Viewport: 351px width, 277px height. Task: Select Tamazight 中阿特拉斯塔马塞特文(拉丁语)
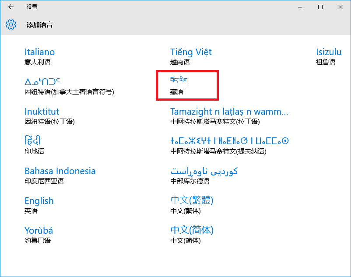pos(229,116)
